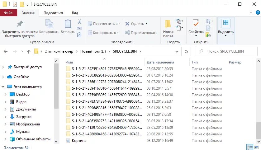Image resolution: width=261 pixels, height=150 pixels.
Task: Click the navigation pane scrollbar down arrow
Action: 56,142
